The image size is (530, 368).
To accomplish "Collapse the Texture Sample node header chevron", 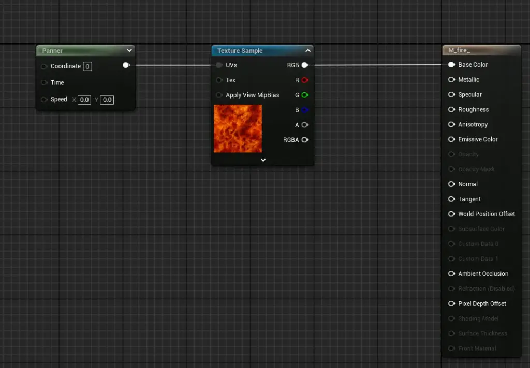I will 308,50.
